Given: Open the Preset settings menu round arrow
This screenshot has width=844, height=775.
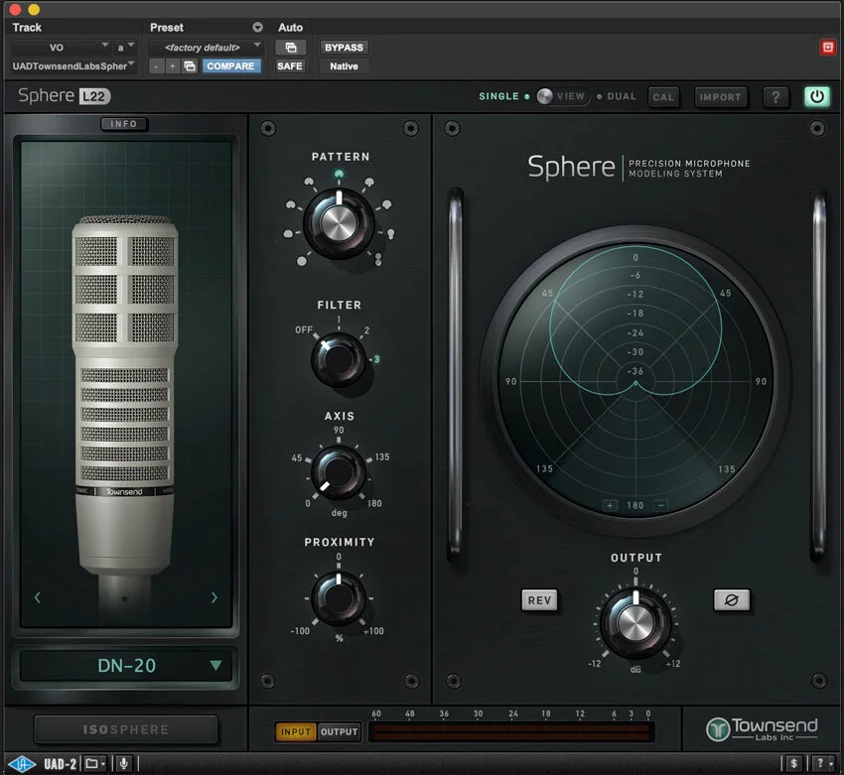Looking at the screenshot, I should coord(258,27).
